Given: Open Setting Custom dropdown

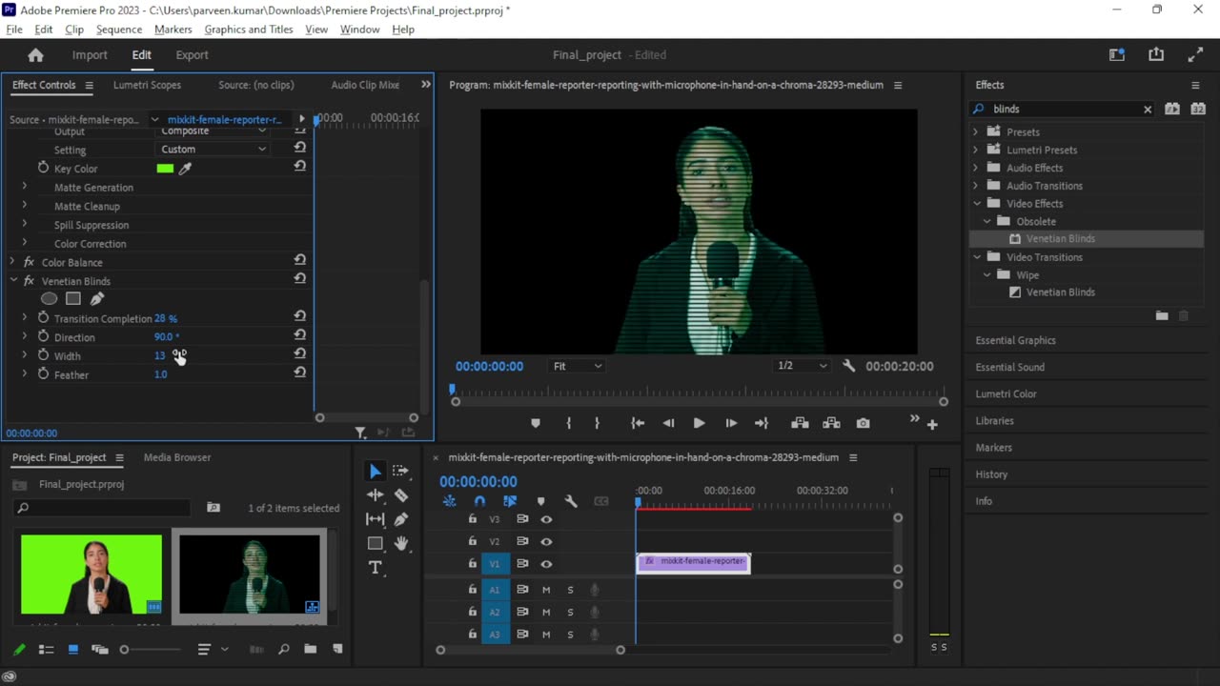Looking at the screenshot, I should (x=213, y=150).
